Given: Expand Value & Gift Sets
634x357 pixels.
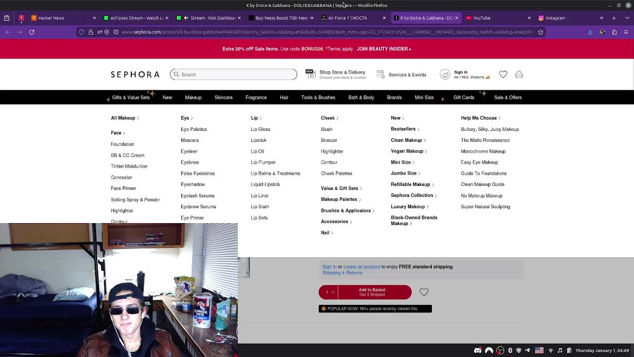Looking at the screenshot, I should [341, 188].
